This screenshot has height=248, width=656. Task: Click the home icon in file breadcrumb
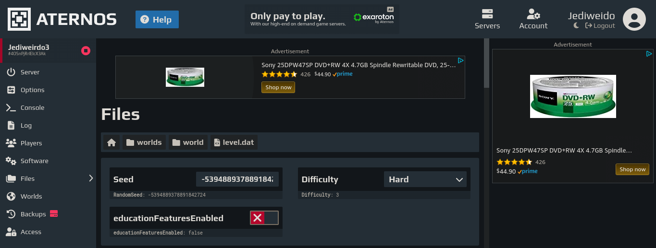tap(111, 142)
